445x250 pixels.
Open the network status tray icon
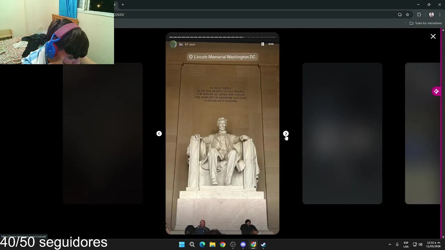click(415, 244)
